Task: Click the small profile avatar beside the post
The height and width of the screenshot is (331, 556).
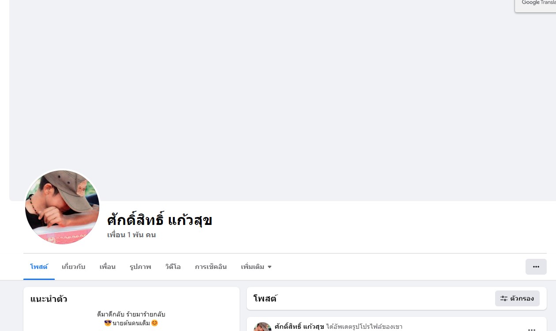Action: click(x=263, y=327)
